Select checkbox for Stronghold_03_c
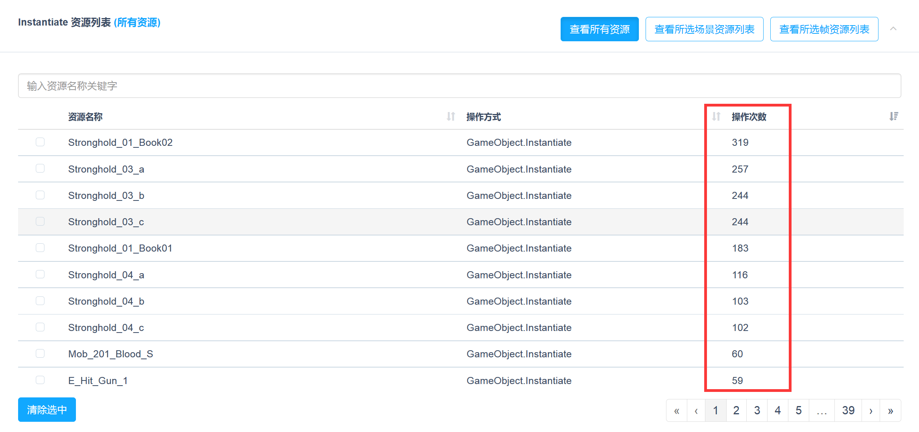This screenshot has width=919, height=432. coord(40,221)
